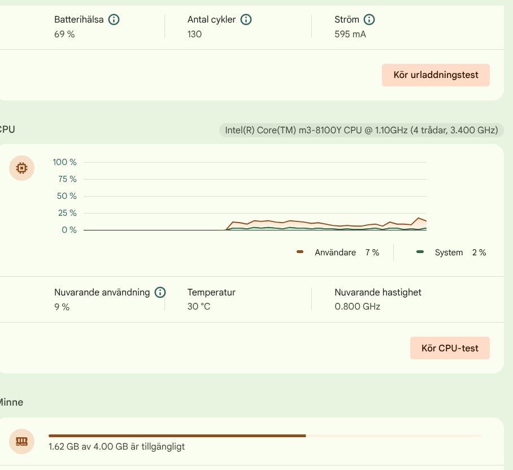This screenshot has width=513, height=470.
Task: Click the CPU chip icon
Action: [x=21, y=168]
